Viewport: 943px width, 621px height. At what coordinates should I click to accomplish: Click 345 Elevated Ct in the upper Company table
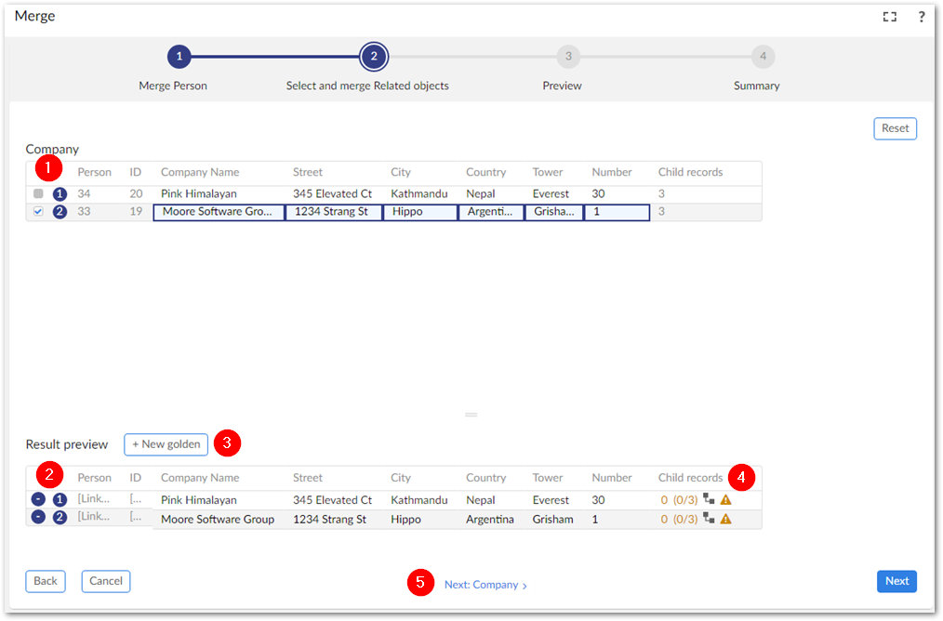pyautogui.click(x=333, y=193)
